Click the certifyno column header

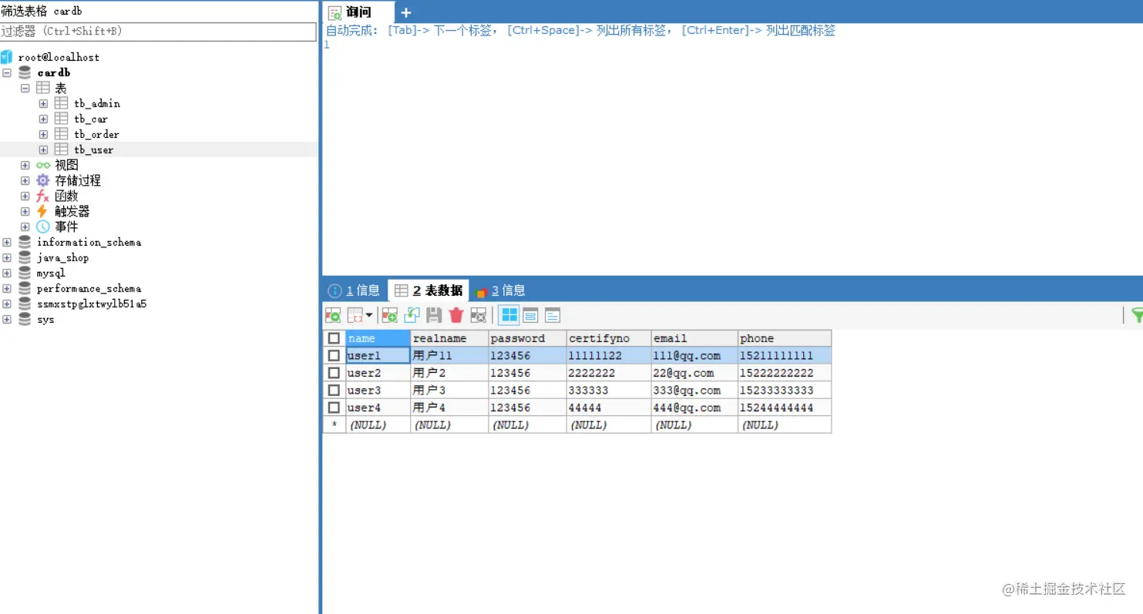click(x=609, y=338)
